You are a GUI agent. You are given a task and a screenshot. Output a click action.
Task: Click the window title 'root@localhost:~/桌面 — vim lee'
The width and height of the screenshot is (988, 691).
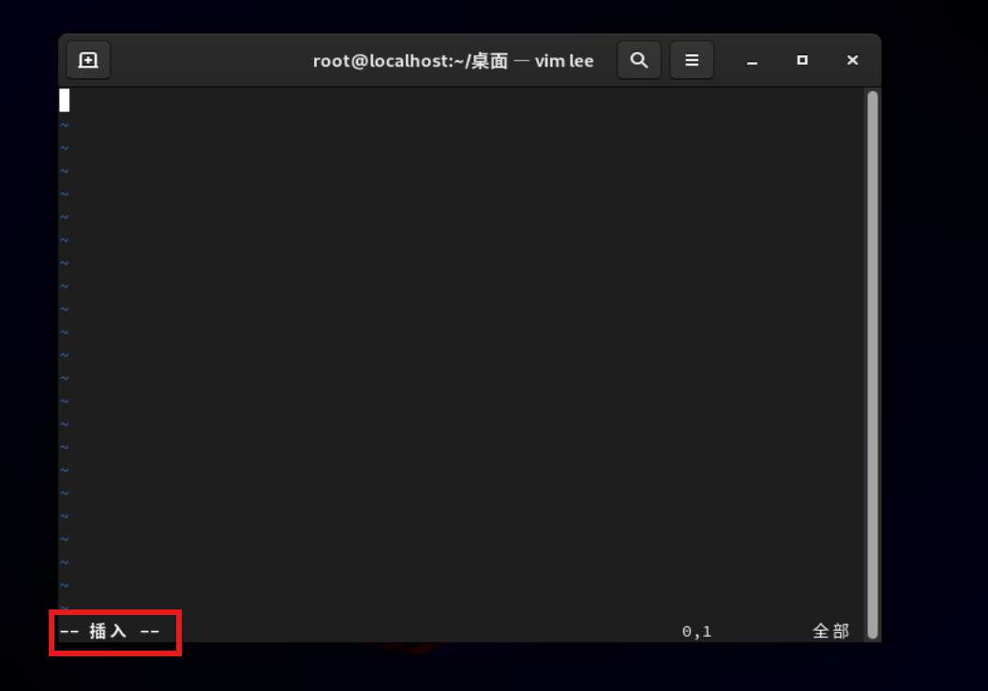pyautogui.click(x=453, y=61)
